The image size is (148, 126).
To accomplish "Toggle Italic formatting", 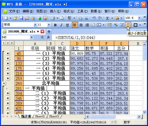I will click(x=62, y=25).
